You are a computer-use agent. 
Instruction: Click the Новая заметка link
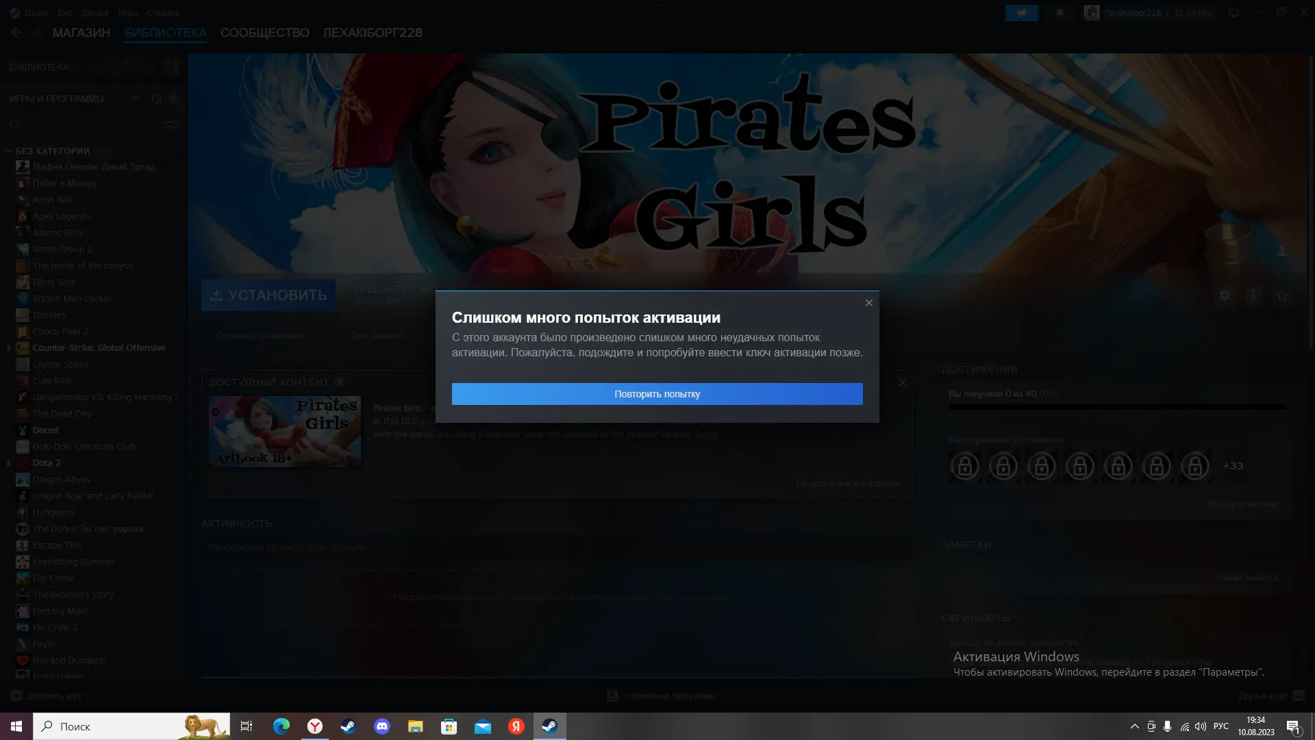[1247, 578]
